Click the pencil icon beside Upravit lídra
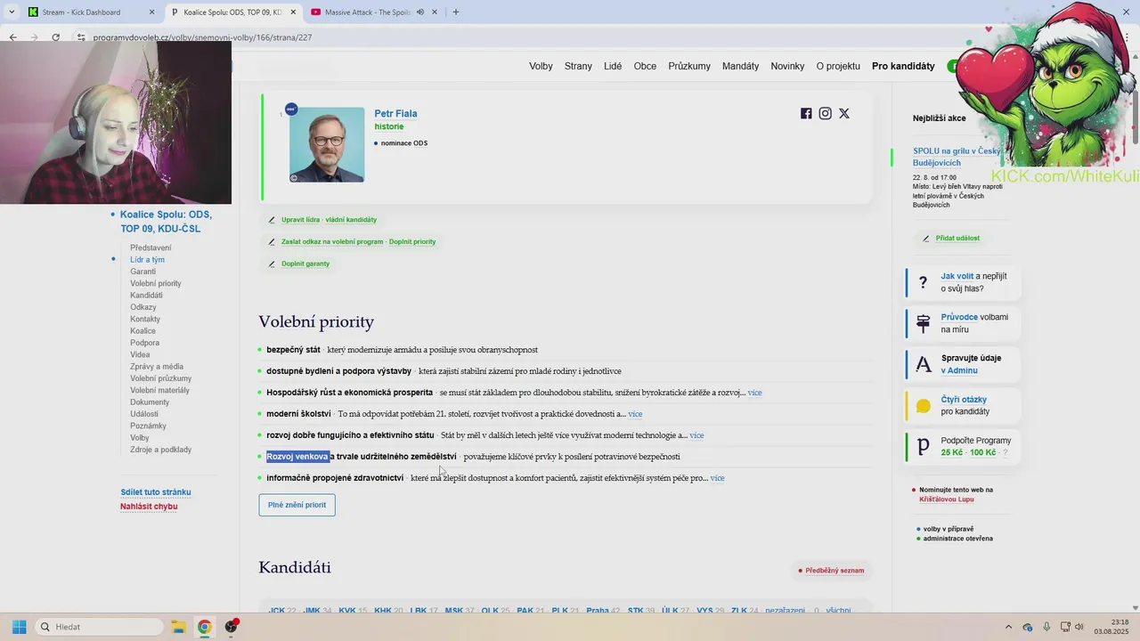Screen dimensions: 1140x641 tap(272, 220)
